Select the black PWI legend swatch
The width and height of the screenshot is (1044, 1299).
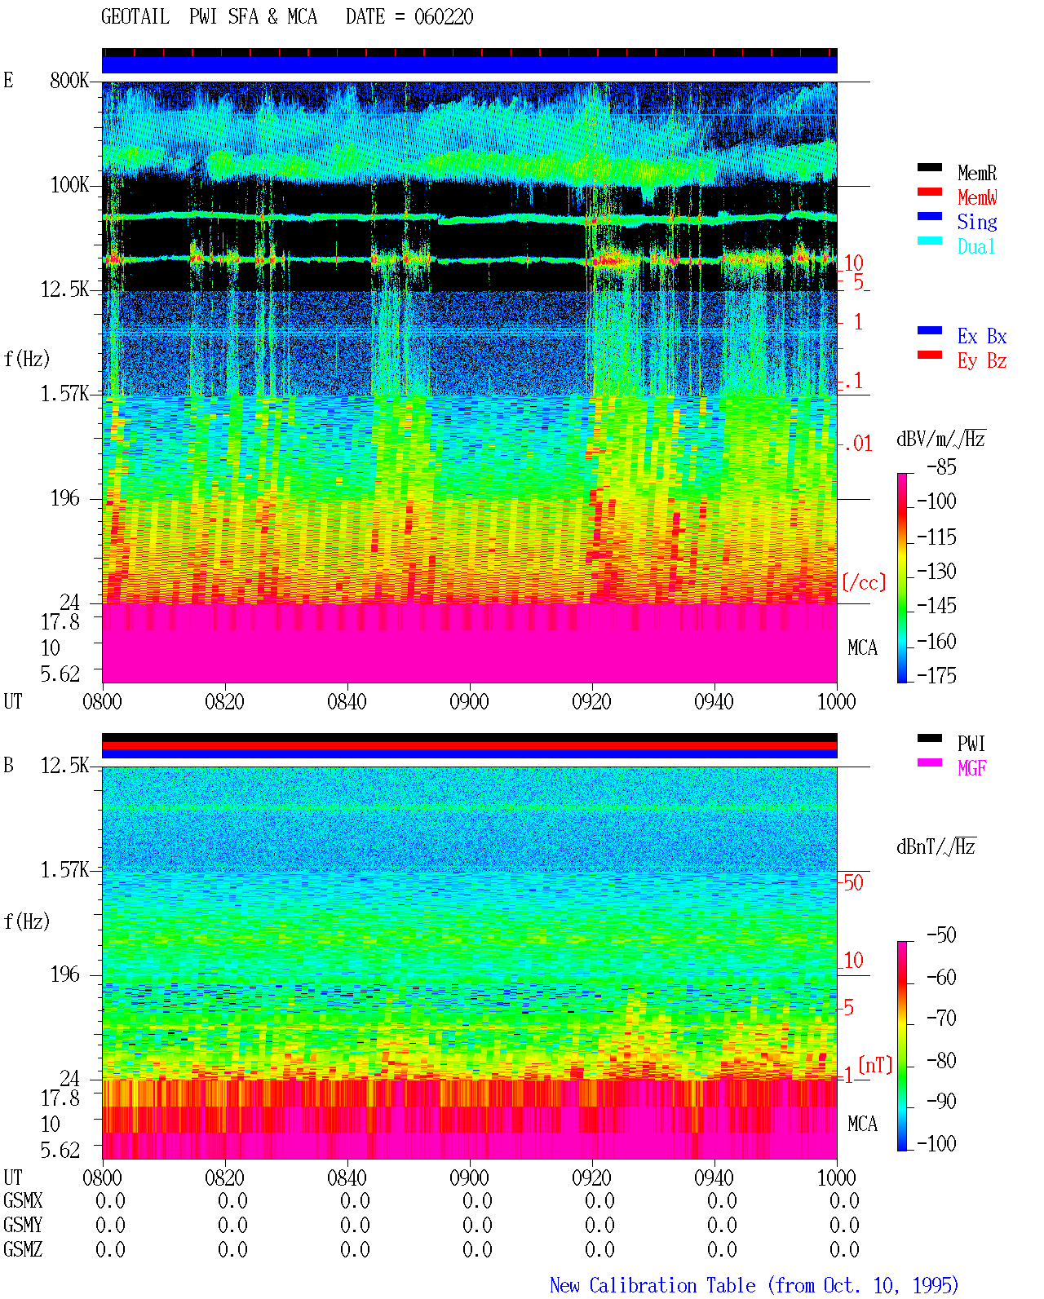[930, 738]
